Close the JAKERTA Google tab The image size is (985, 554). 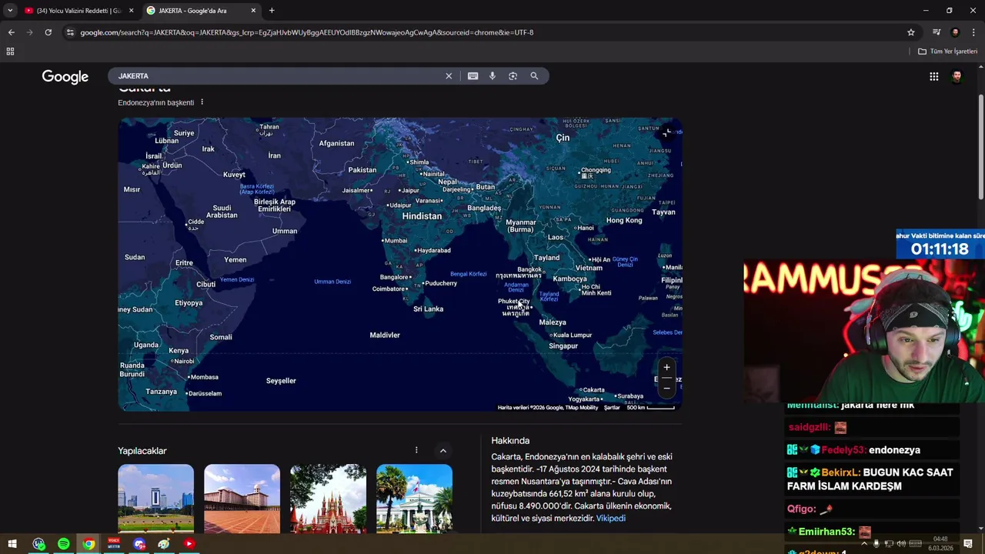point(253,11)
